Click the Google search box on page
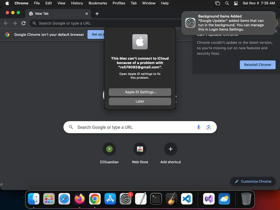This screenshot has width=280, height=210. (140, 127)
